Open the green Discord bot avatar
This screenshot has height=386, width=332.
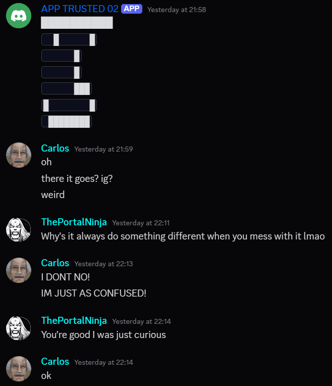(x=19, y=16)
